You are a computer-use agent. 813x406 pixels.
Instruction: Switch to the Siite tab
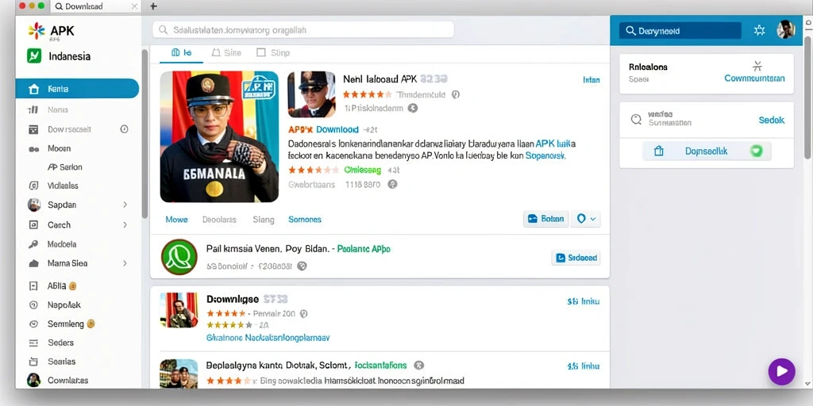pos(226,52)
